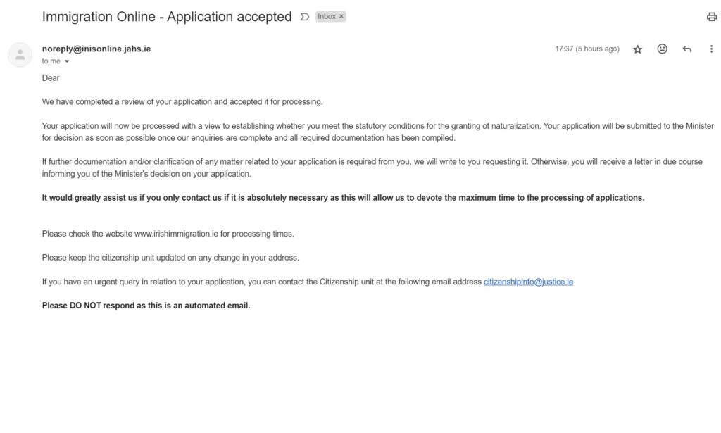This screenshot has height=433, width=721.
Task: Click the bold "It would greatly assist us" sentence
Action: (343, 198)
